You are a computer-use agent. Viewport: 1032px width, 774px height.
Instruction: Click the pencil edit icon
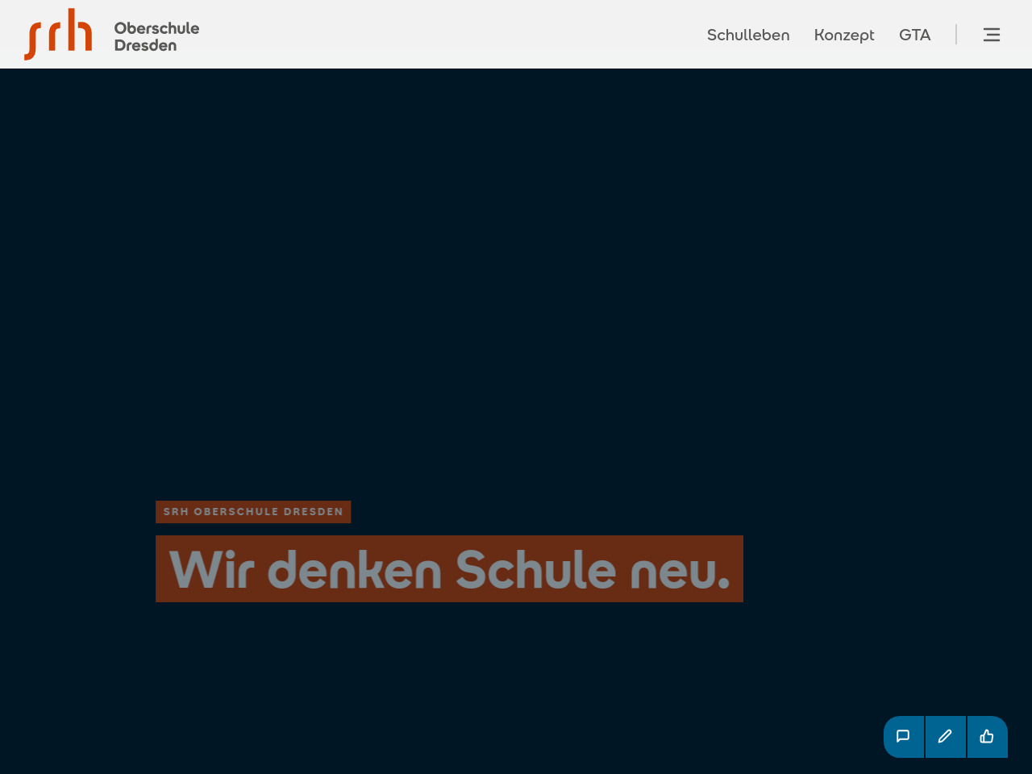(x=945, y=736)
